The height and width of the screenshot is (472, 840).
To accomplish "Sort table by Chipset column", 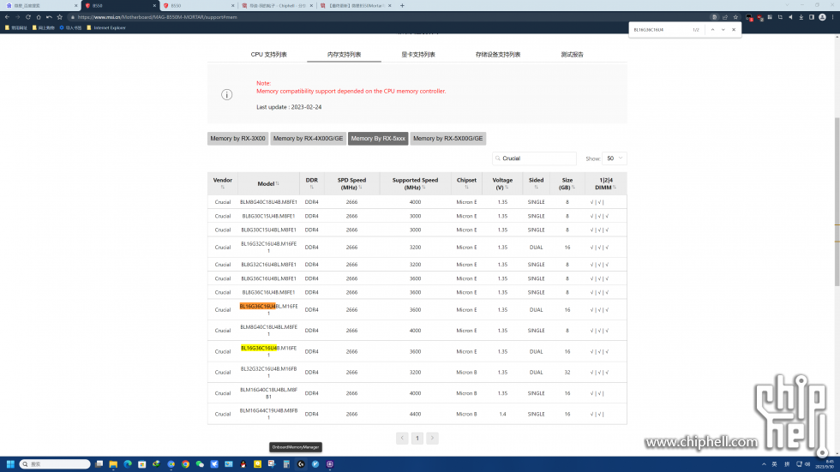I will tap(466, 183).
